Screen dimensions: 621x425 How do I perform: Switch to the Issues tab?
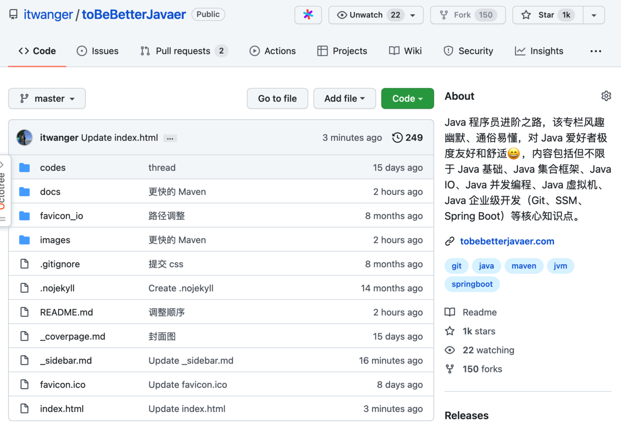[x=98, y=51]
